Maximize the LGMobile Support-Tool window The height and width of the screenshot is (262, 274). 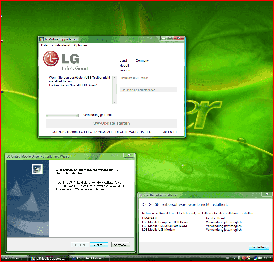[x=170, y=38]
